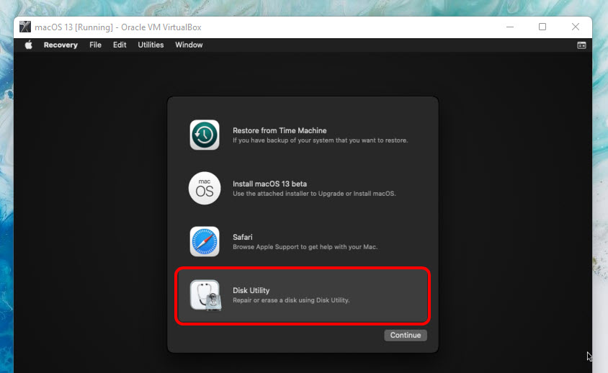Click the keyboard input icon in menu bar
The image size is (608, 373).
[581, 45]
